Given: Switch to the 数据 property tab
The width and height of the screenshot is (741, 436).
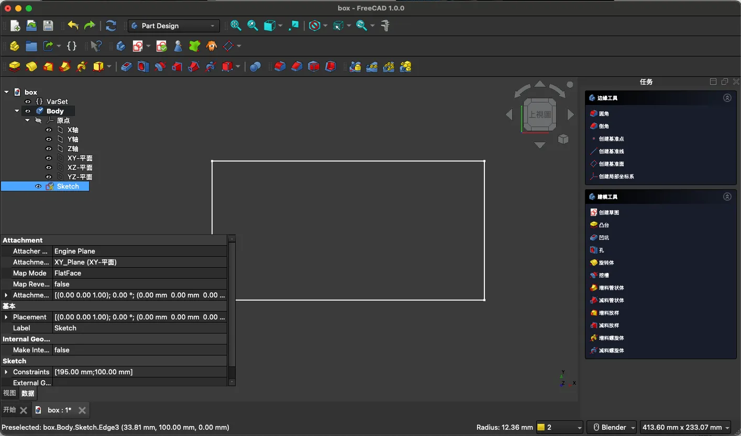Looking at the screenshot, I should [28, 394].
